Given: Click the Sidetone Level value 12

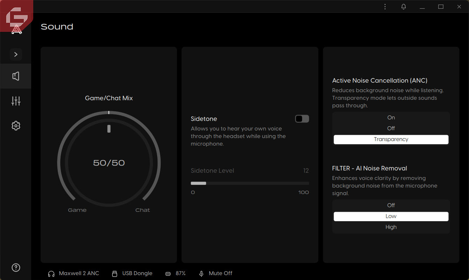Looking at the screenshot, I should coord(306,171).
